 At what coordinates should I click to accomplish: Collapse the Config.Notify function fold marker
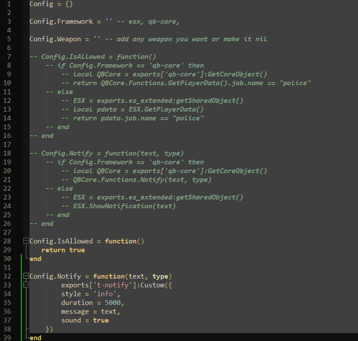[26, 276]
